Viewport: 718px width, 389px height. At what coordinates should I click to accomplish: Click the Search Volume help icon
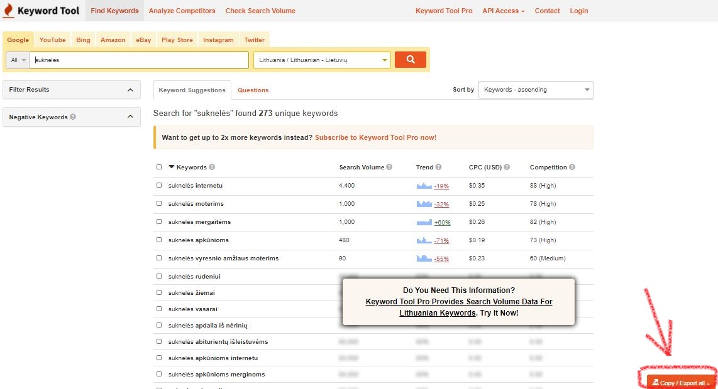pyautogui.click(x=390, y=168)
